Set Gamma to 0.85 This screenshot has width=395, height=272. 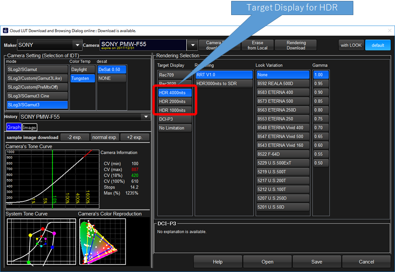click(321, 101)
